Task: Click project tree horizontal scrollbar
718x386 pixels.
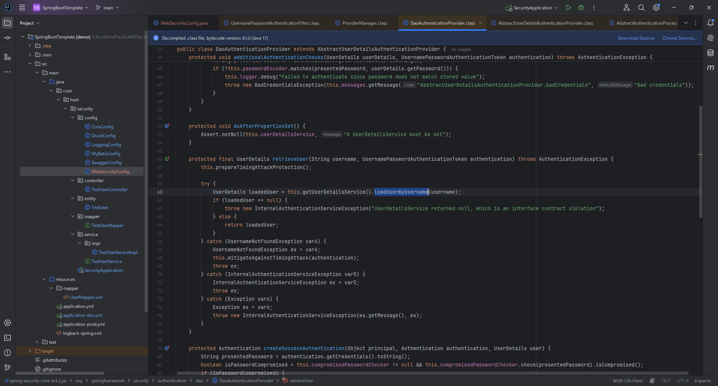Action: (x=60, y=373)
